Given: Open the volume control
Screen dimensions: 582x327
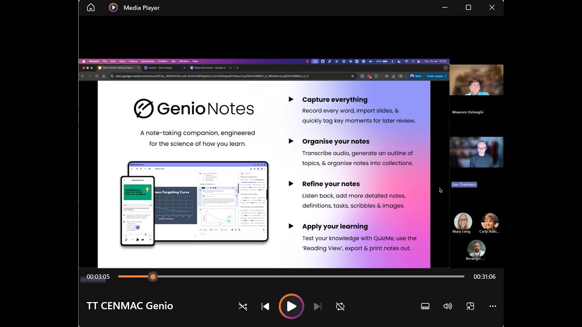Looking at the screenshot, I should click(x=447, y=307).
